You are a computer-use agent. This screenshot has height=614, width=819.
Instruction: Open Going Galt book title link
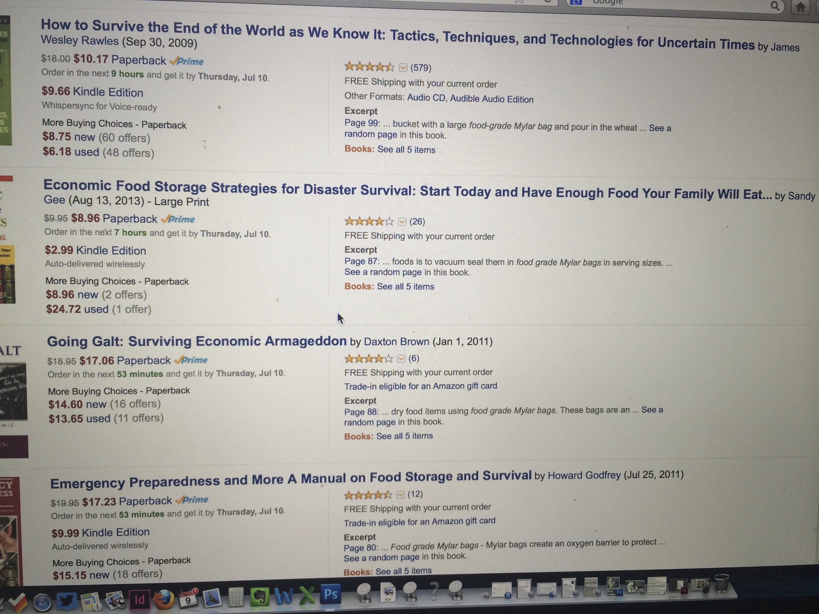click(x=197, y=341)
